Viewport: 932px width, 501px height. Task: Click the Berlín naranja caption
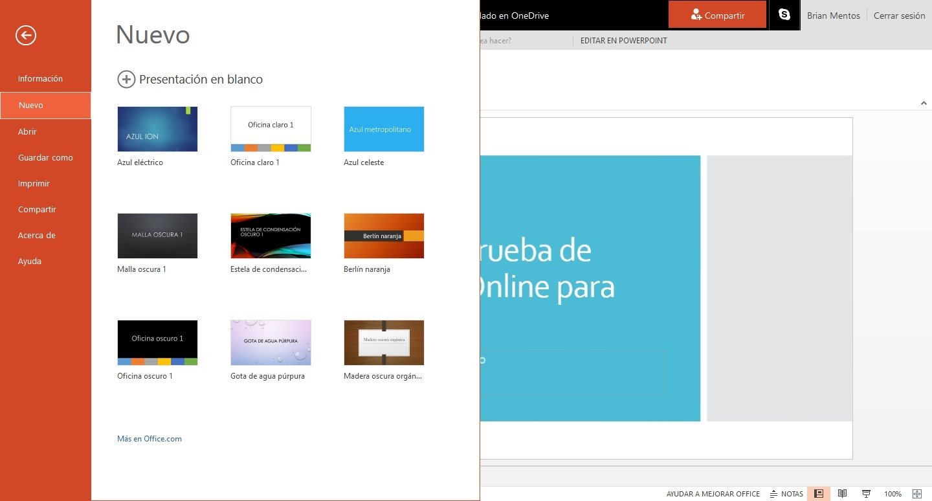tap(367, 269)
